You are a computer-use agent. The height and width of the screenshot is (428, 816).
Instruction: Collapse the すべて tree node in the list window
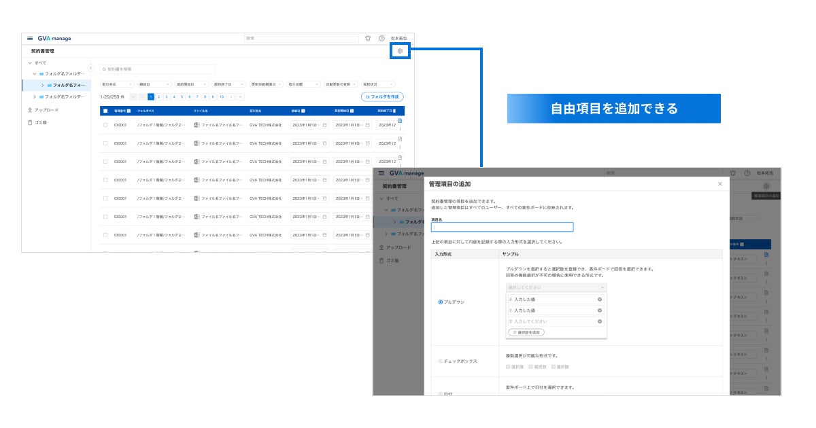(29, 62)
